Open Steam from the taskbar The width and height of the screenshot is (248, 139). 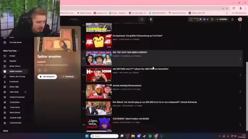(144, 136)
